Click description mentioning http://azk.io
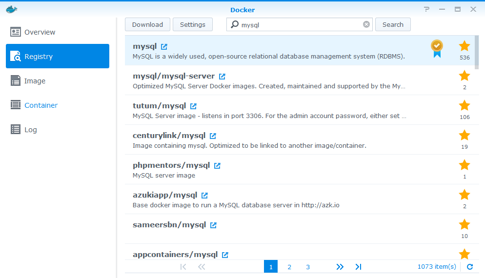The image size is (485, 278). [236, 205]
